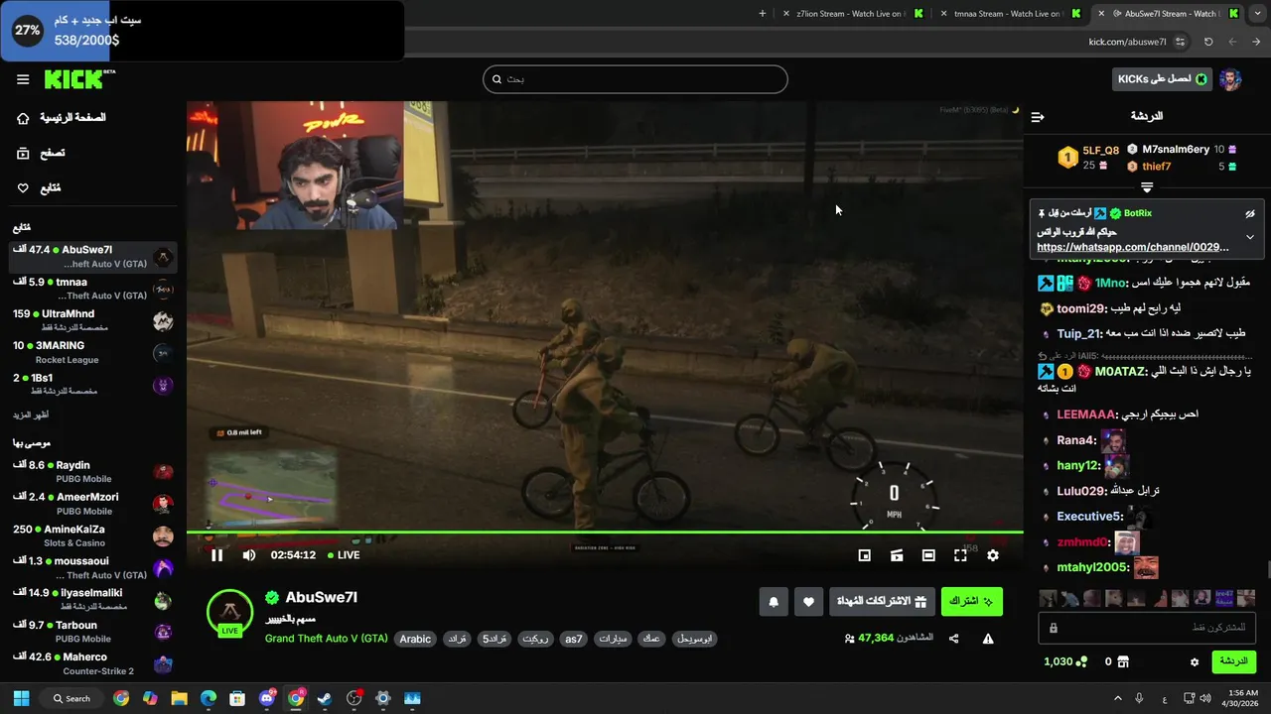The image size is (1271, 714).
Task: Switch to z7lion Stream browser tab
Action: (x=853, y=14)
